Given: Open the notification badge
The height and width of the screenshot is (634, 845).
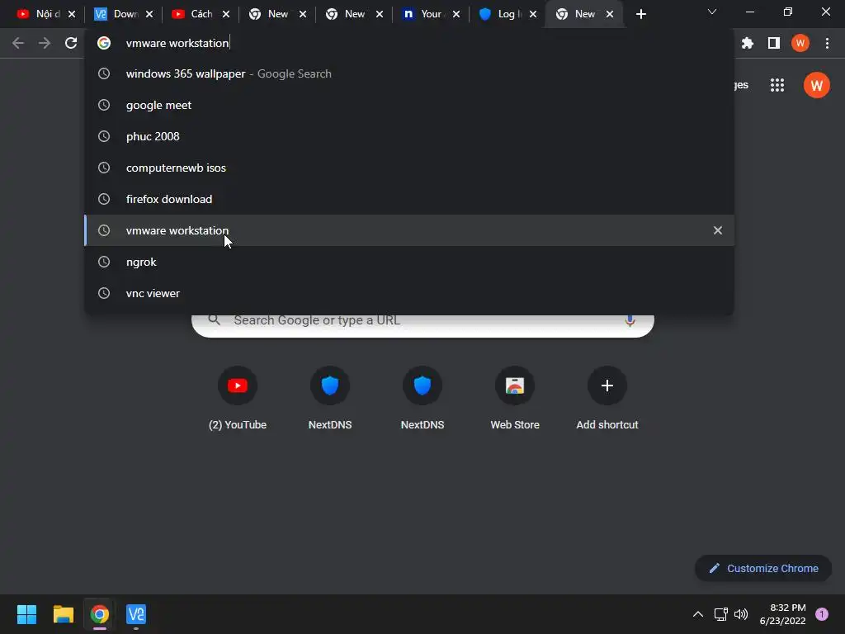Looking at the screenshot, I should 822,614.
